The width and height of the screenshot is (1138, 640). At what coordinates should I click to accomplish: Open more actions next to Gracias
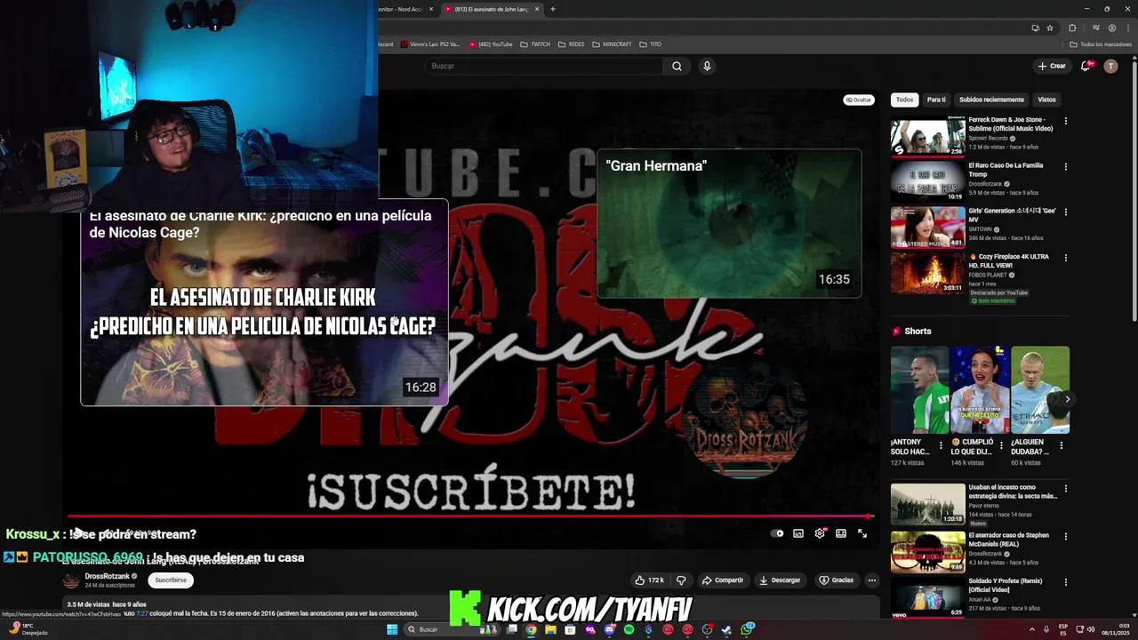point(871,580)
